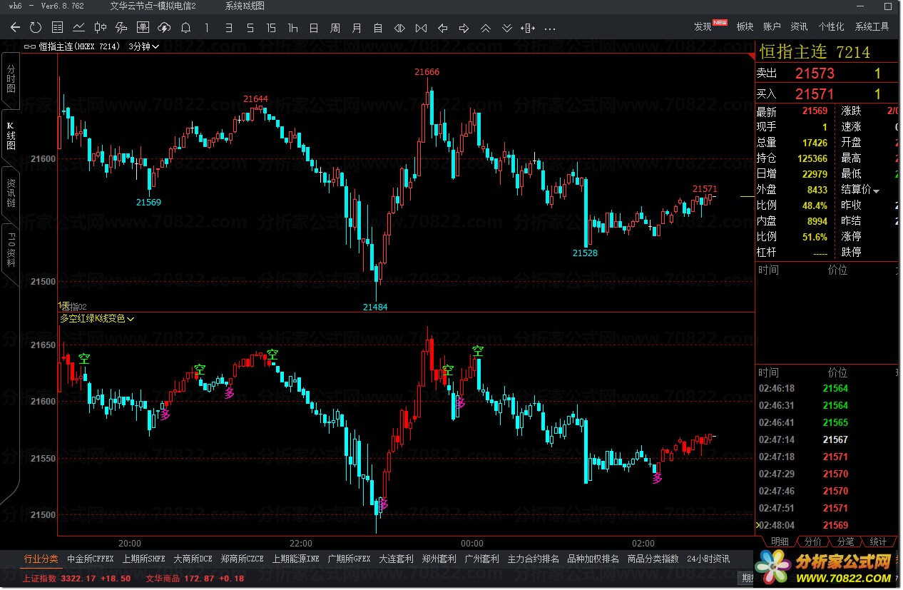Refresh the chart with the reload icon

(x=36, y=28)
